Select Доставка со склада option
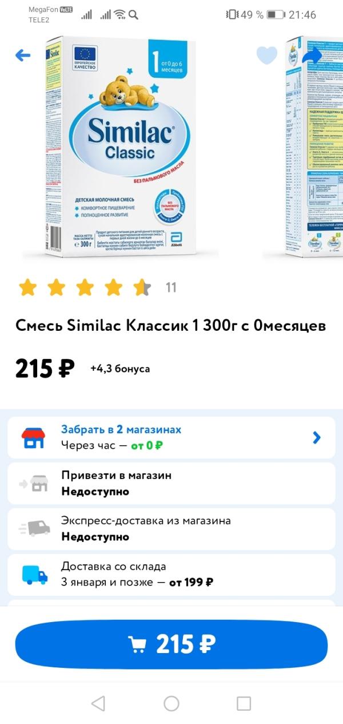The height and width of the screenshot is (724, 343). 171,575
